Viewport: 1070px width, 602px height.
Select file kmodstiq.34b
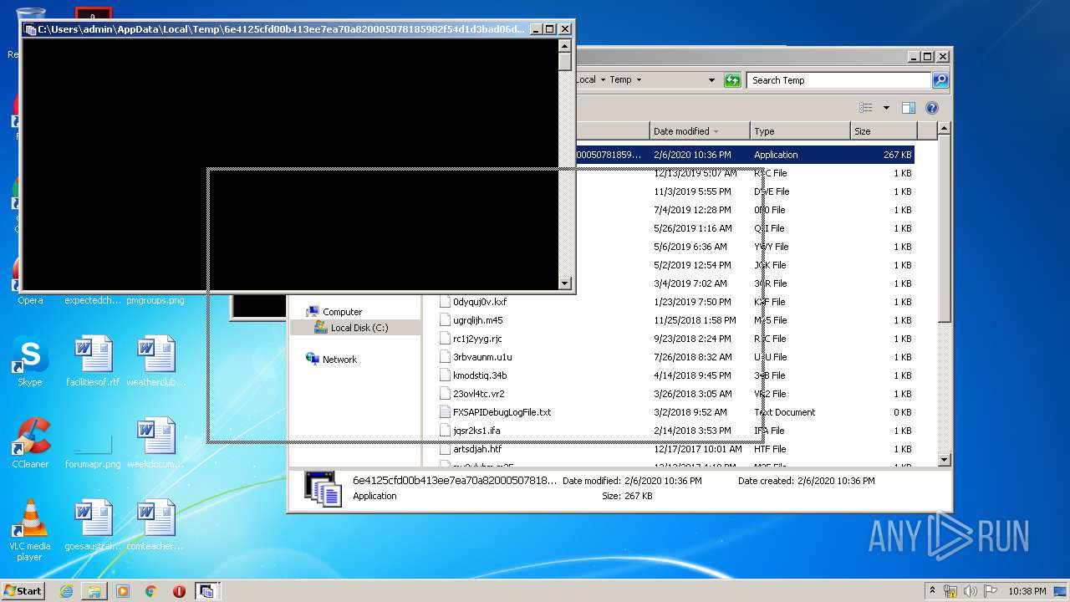(479, 375)
